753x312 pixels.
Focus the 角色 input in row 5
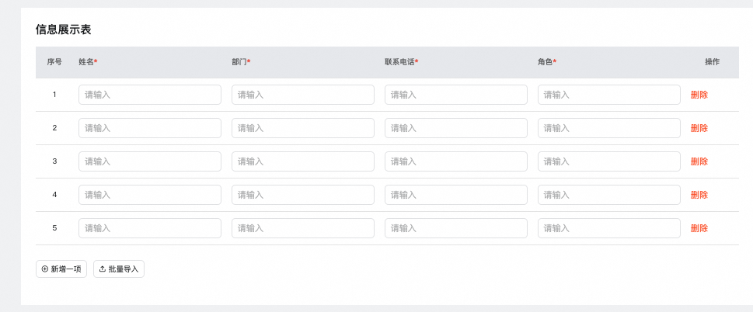[609, 228]
